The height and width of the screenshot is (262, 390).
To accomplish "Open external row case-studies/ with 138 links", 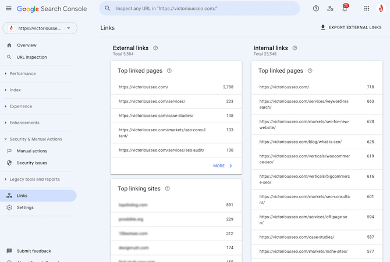I will coord(176,116).
